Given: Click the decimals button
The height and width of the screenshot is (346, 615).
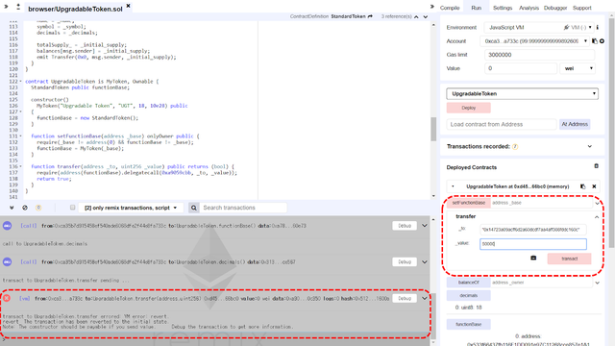Looking at the screenshot, I should 468,295.
